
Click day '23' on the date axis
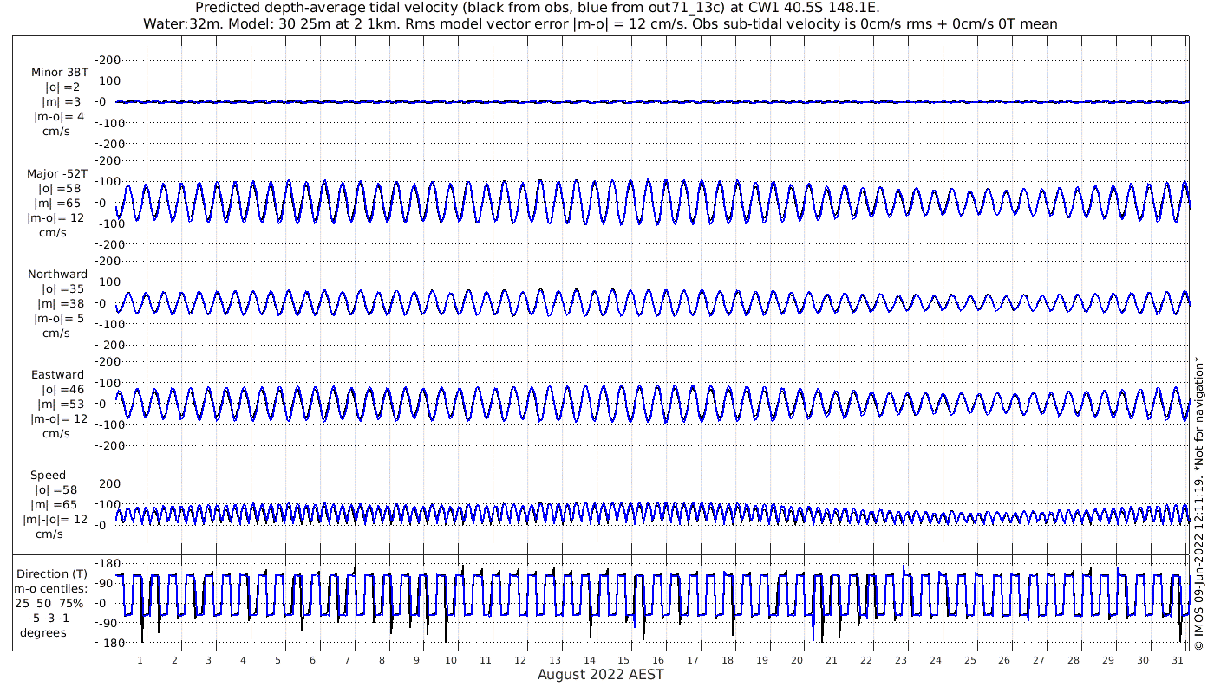[901, 660]
